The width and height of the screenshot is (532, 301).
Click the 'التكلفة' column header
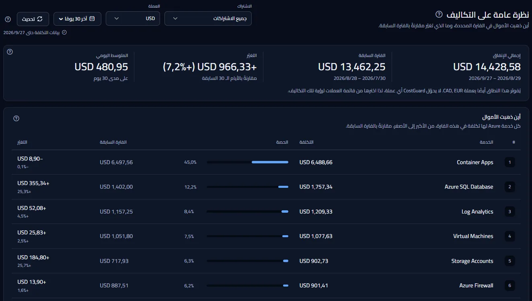pyautogui.click(x=306, y=142)
